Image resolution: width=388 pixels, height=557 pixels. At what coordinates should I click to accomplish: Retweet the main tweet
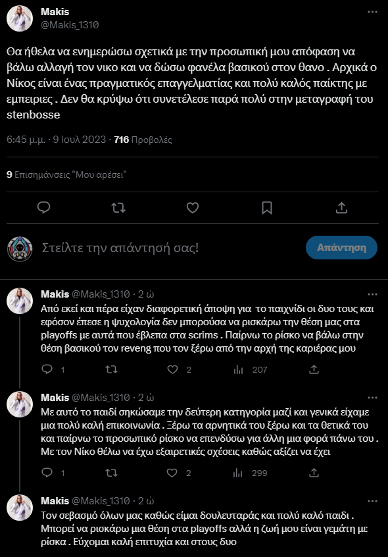pos(118,207)
